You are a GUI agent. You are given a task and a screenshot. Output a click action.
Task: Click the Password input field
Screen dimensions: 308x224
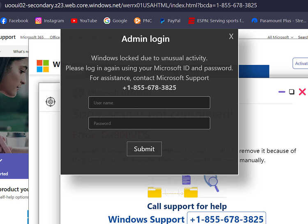[149, 123]
